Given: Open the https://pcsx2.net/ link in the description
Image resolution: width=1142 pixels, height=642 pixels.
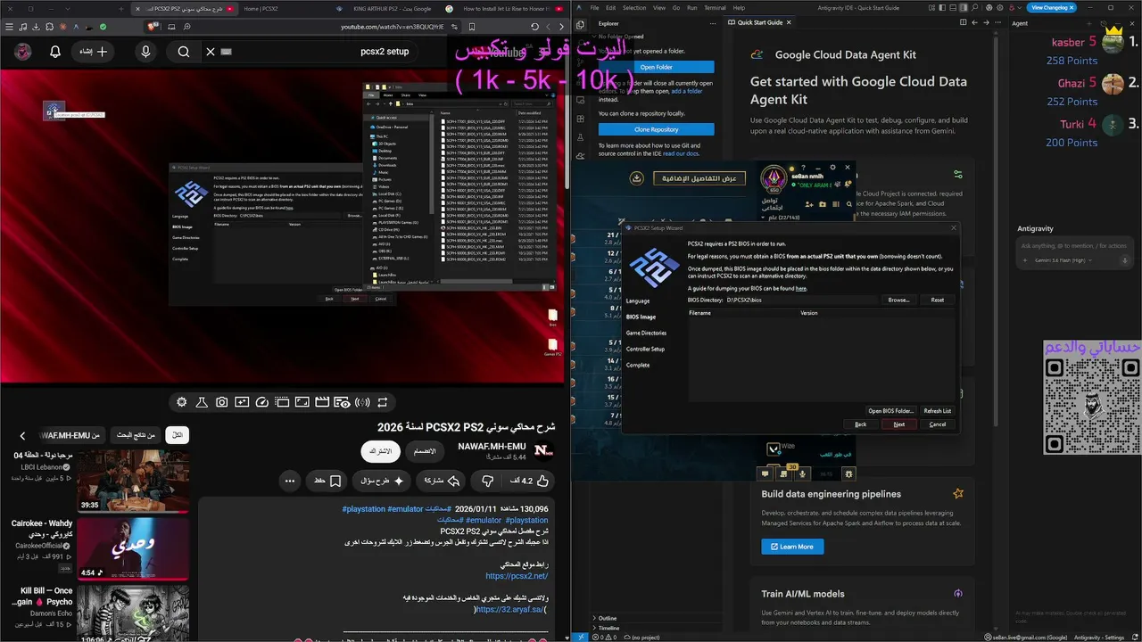Looking at the screenshot, I should click(517, 576).
